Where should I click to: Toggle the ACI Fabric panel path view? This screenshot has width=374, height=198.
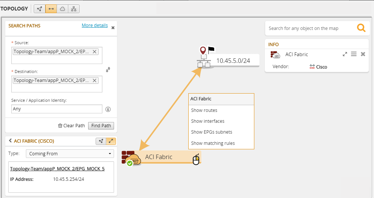click(x=110, y=141)
